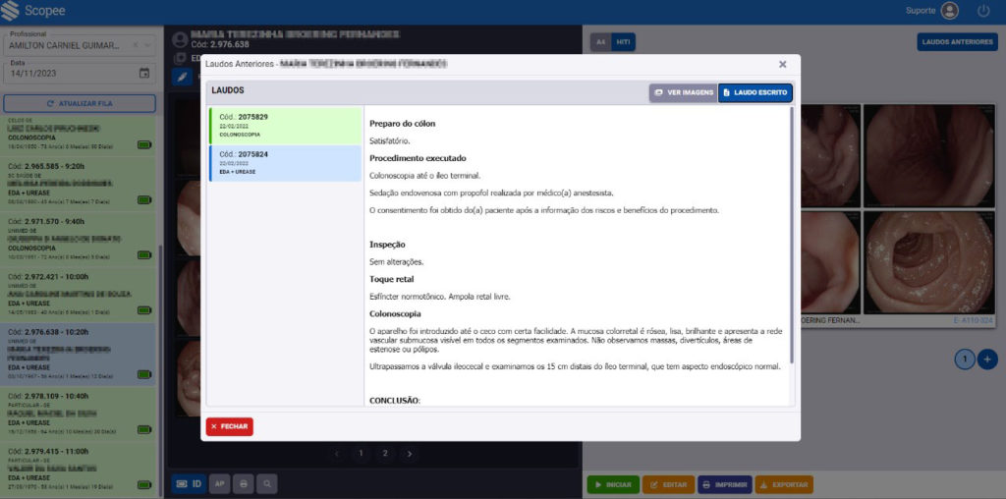Switch to Laudo Escrito view

pyautogui.click(x=755, y=93)
